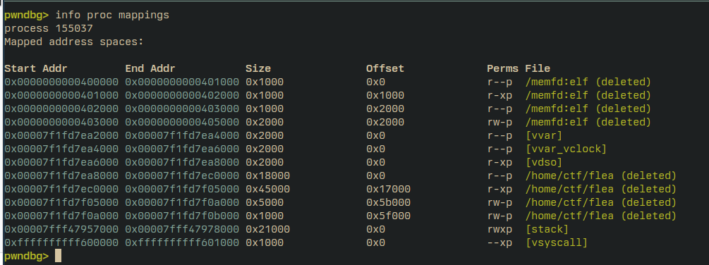Click the '[vvar]' file entry
Image resolution: width=709 pixels, height=265 pixels.
pos(544,136)
